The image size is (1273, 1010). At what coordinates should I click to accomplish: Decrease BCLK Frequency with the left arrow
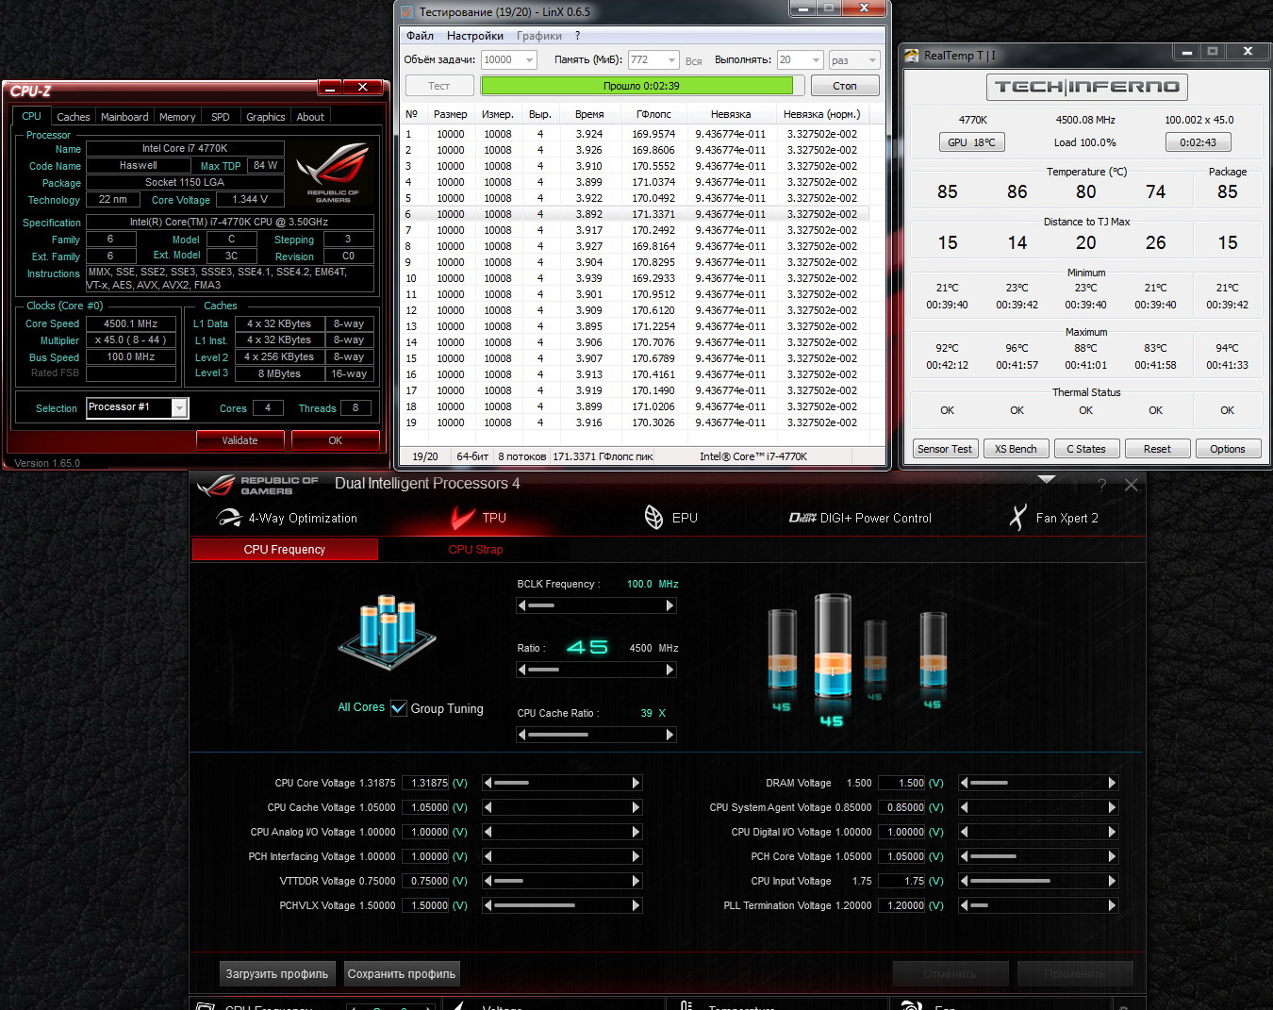(522, 605)
